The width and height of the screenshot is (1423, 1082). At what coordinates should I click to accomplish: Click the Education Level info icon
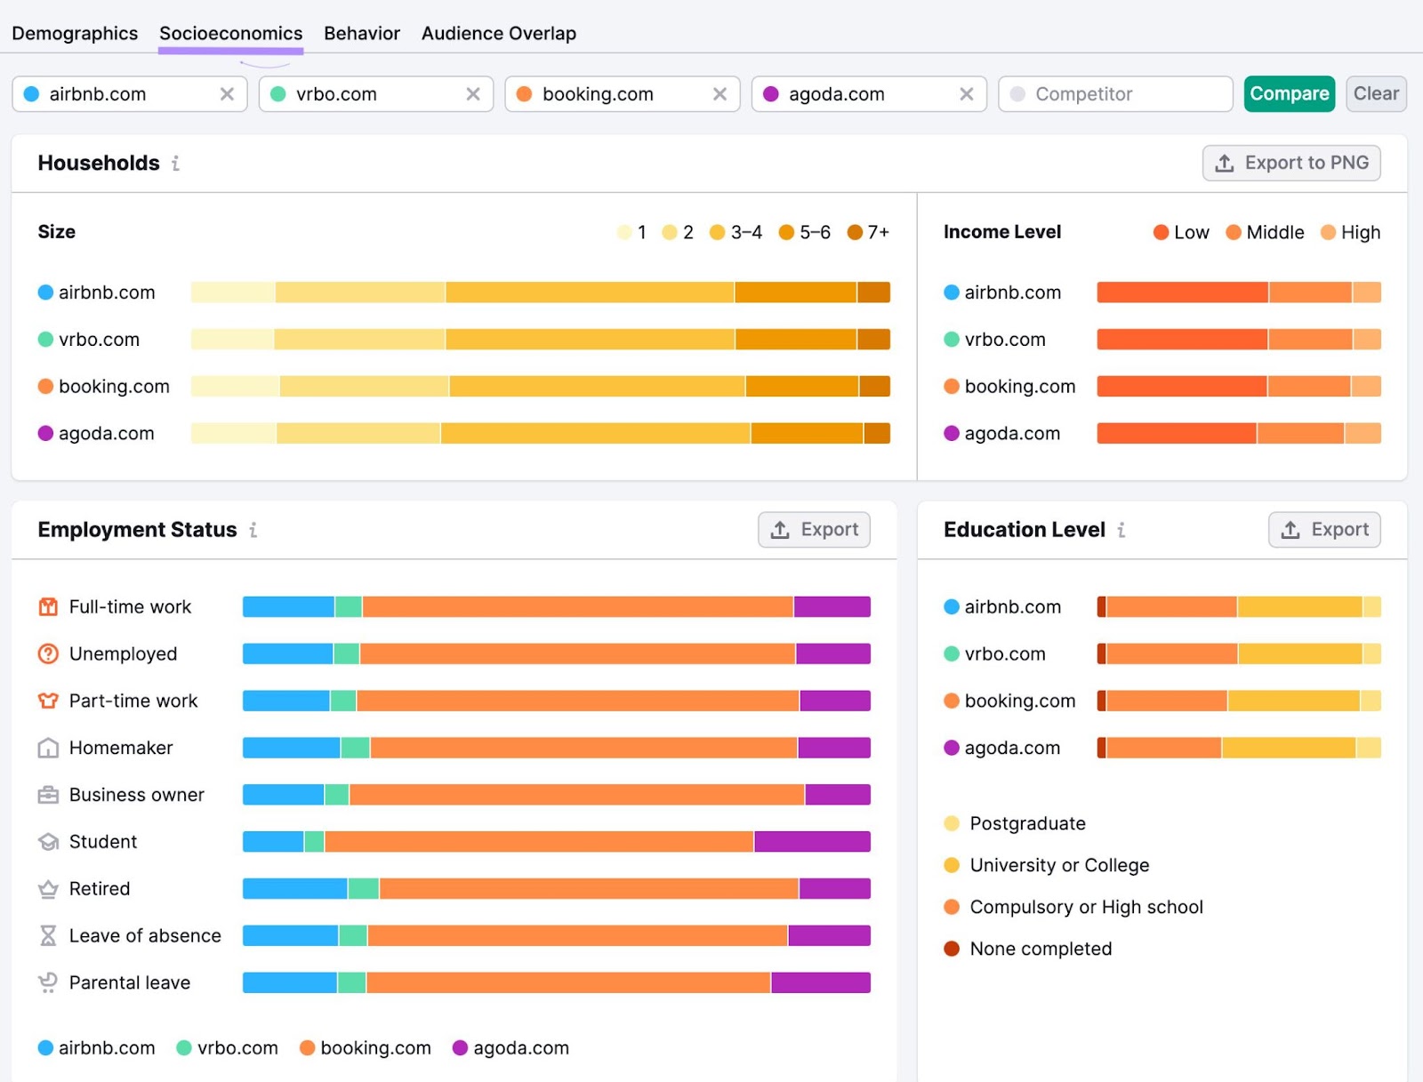1122,530
